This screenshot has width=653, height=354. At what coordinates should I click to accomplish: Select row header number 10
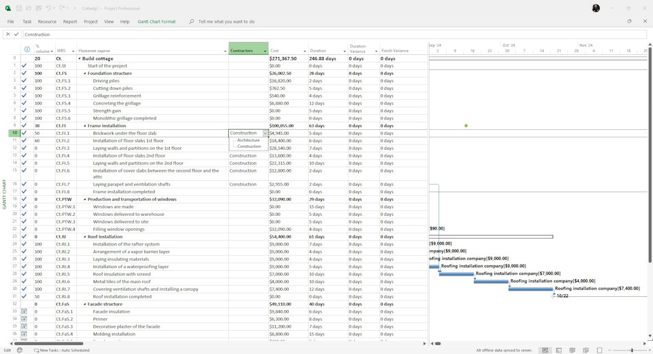(x=14, y=133)
